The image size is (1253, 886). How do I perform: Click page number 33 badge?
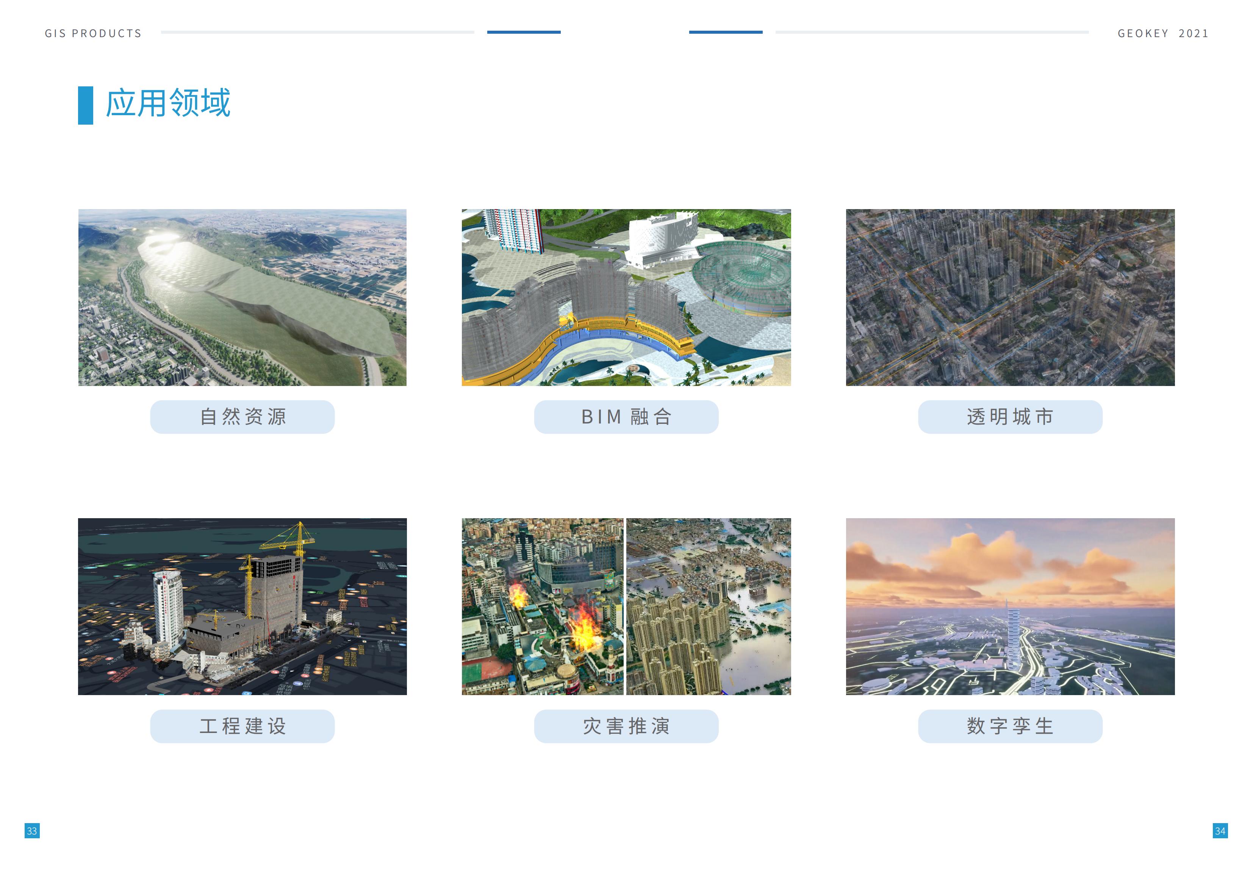point(32,831)
